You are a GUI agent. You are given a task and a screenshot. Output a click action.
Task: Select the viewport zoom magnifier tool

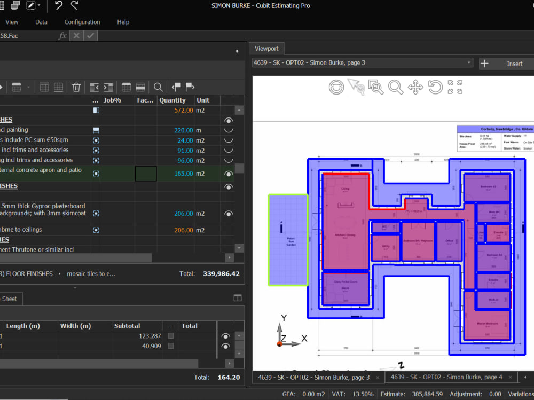[x=396, y=87]
